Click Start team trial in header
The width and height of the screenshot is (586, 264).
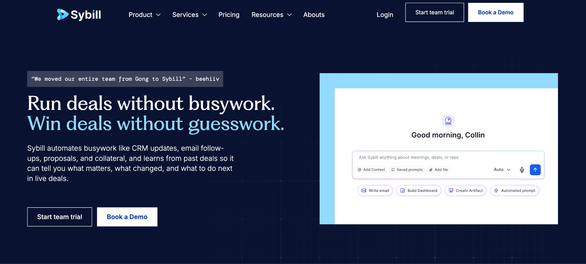435,13
